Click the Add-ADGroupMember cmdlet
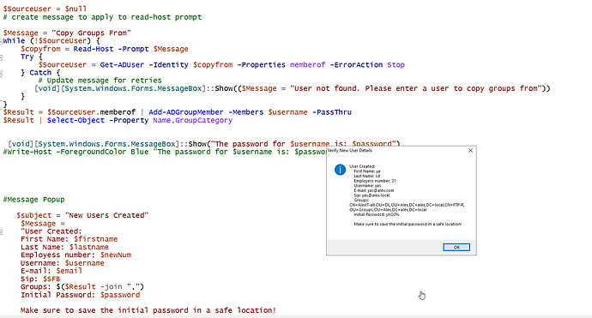The image size is (592, 318). 186,112
